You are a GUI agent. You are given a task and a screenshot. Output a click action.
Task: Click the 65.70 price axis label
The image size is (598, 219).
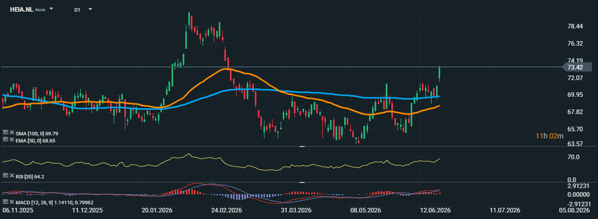575,129
